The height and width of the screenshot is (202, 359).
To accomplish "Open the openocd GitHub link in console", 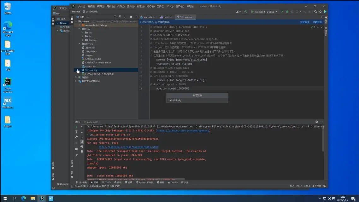I will pos(183,130).
